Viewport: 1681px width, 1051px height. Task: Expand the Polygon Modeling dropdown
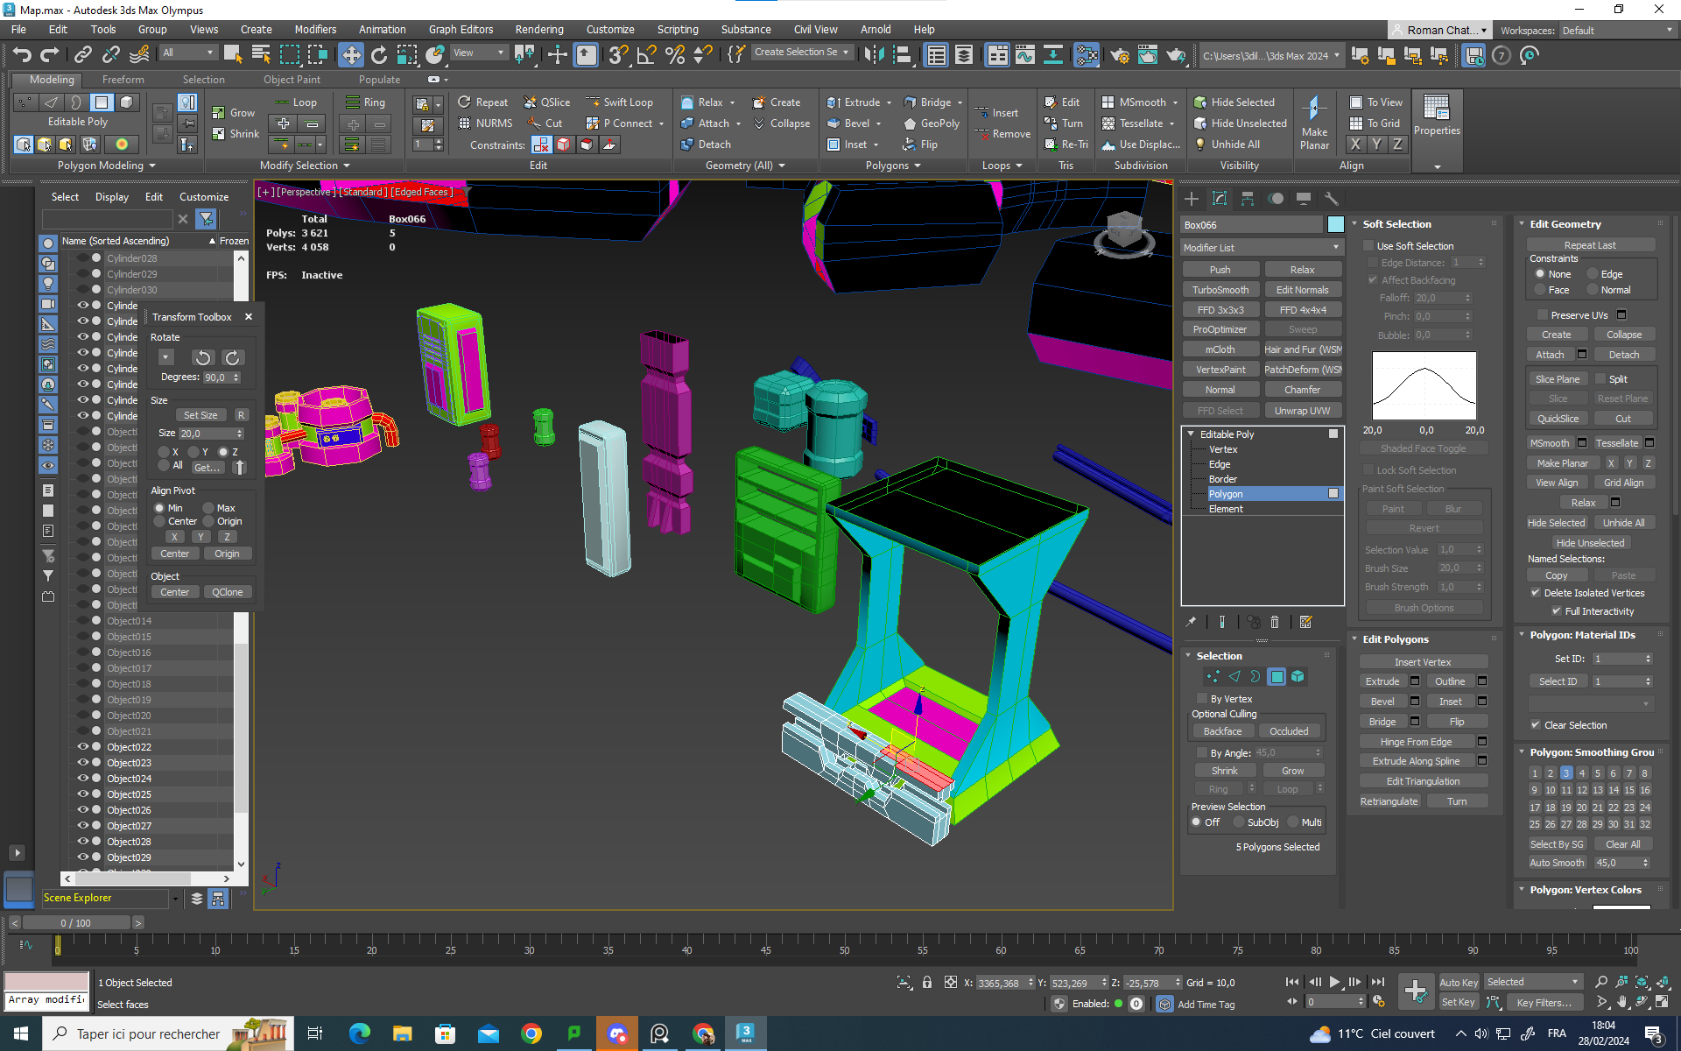106,166
